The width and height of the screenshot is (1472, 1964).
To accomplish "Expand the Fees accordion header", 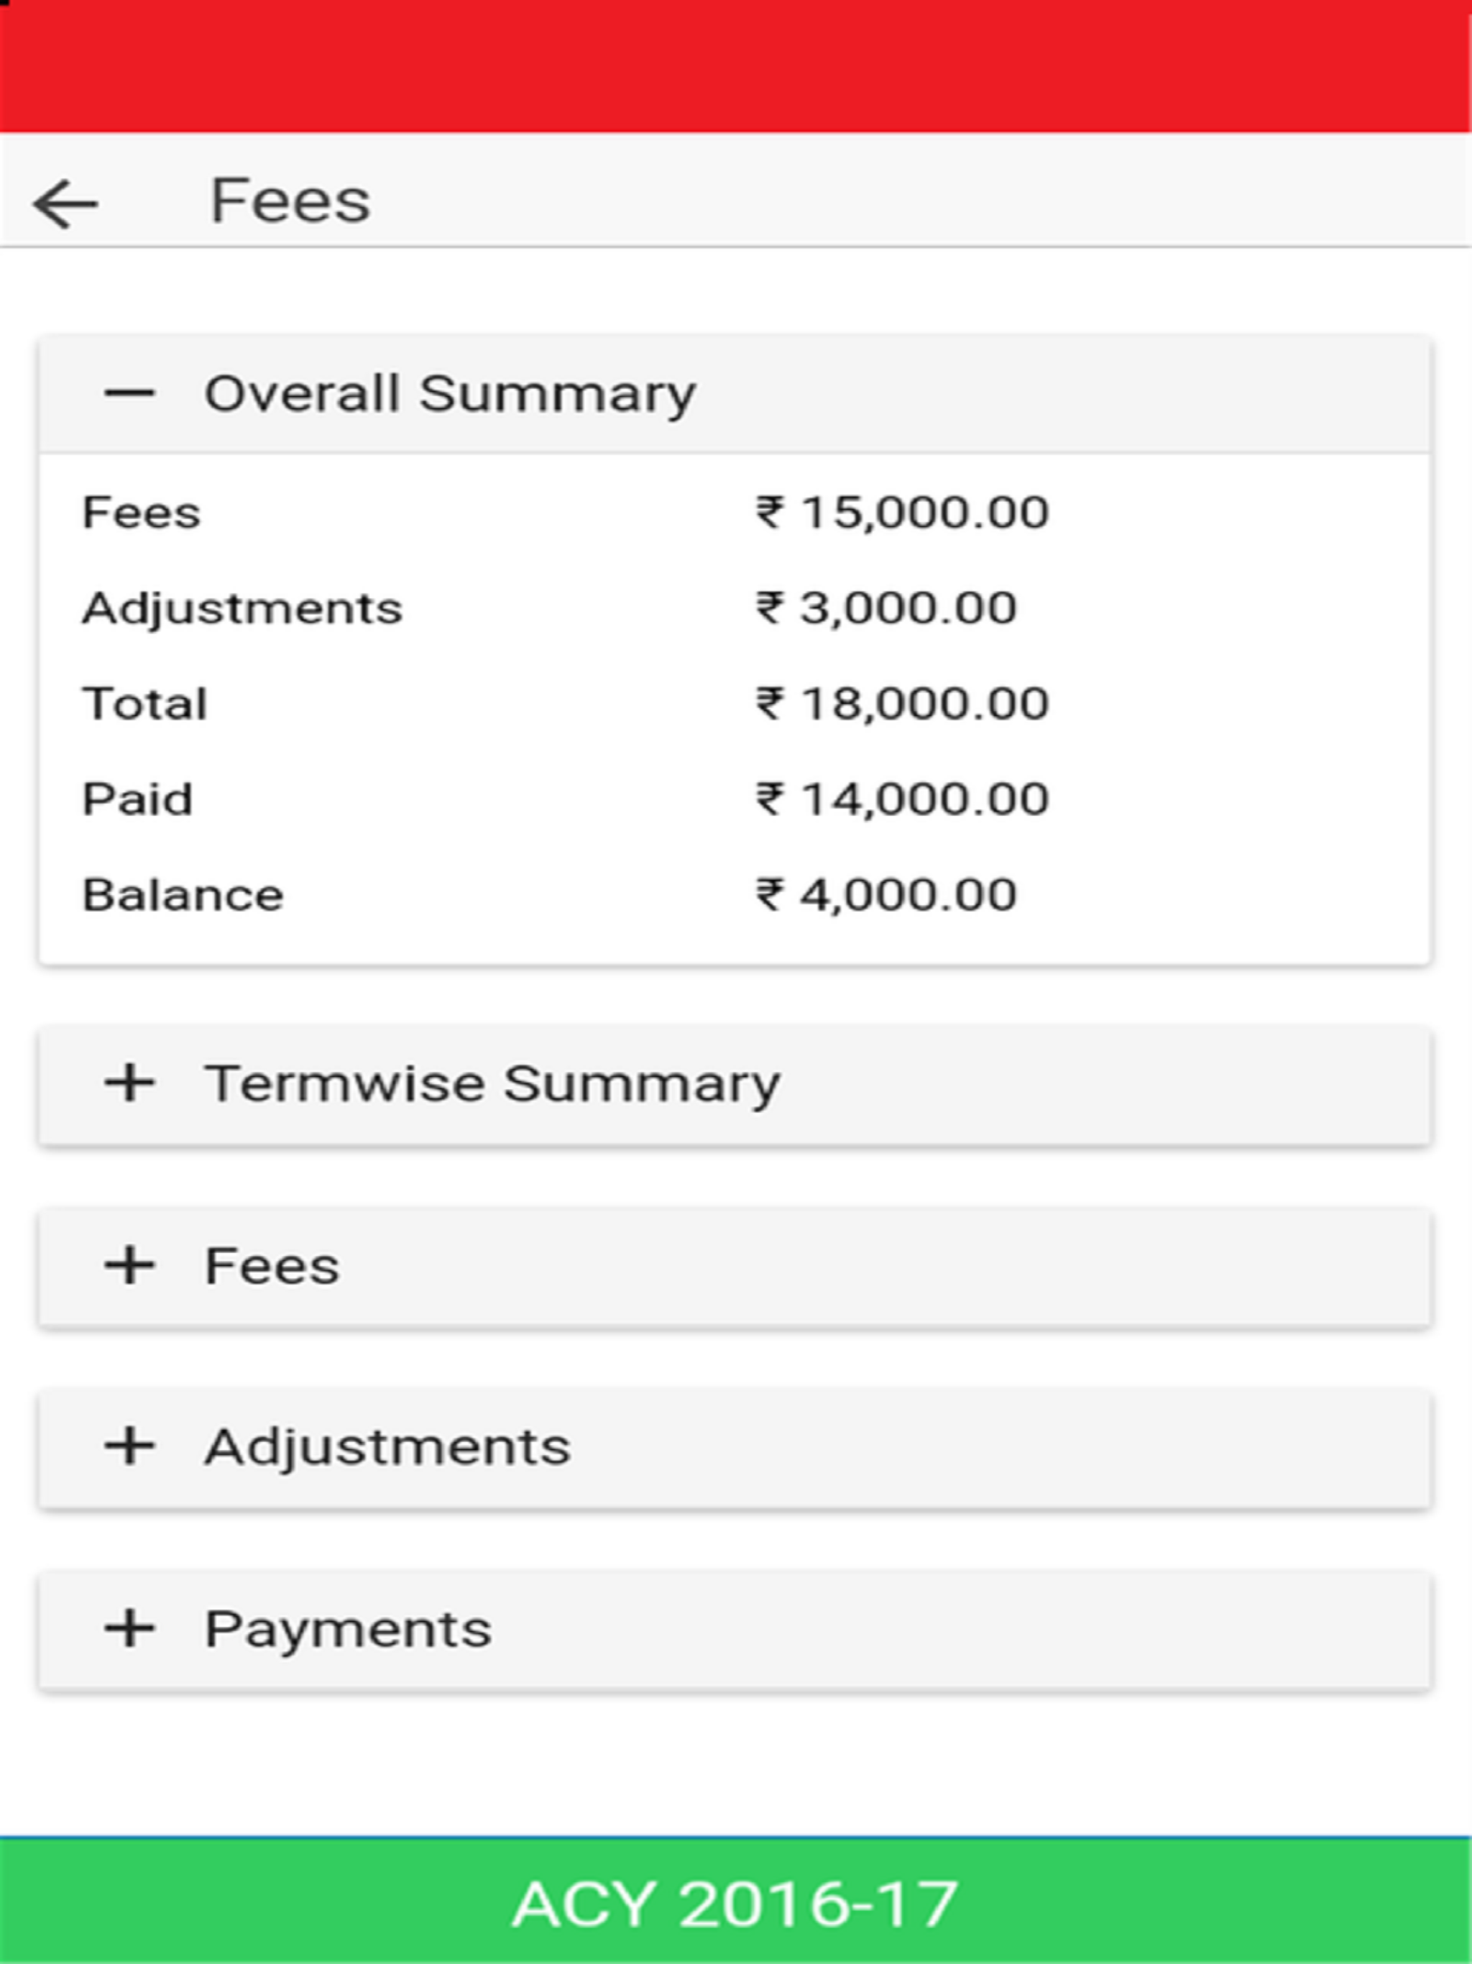I will click(735, 1267).
